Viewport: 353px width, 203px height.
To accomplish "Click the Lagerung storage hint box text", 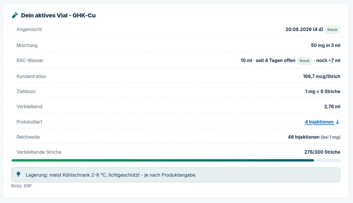I will click(111, 175).
